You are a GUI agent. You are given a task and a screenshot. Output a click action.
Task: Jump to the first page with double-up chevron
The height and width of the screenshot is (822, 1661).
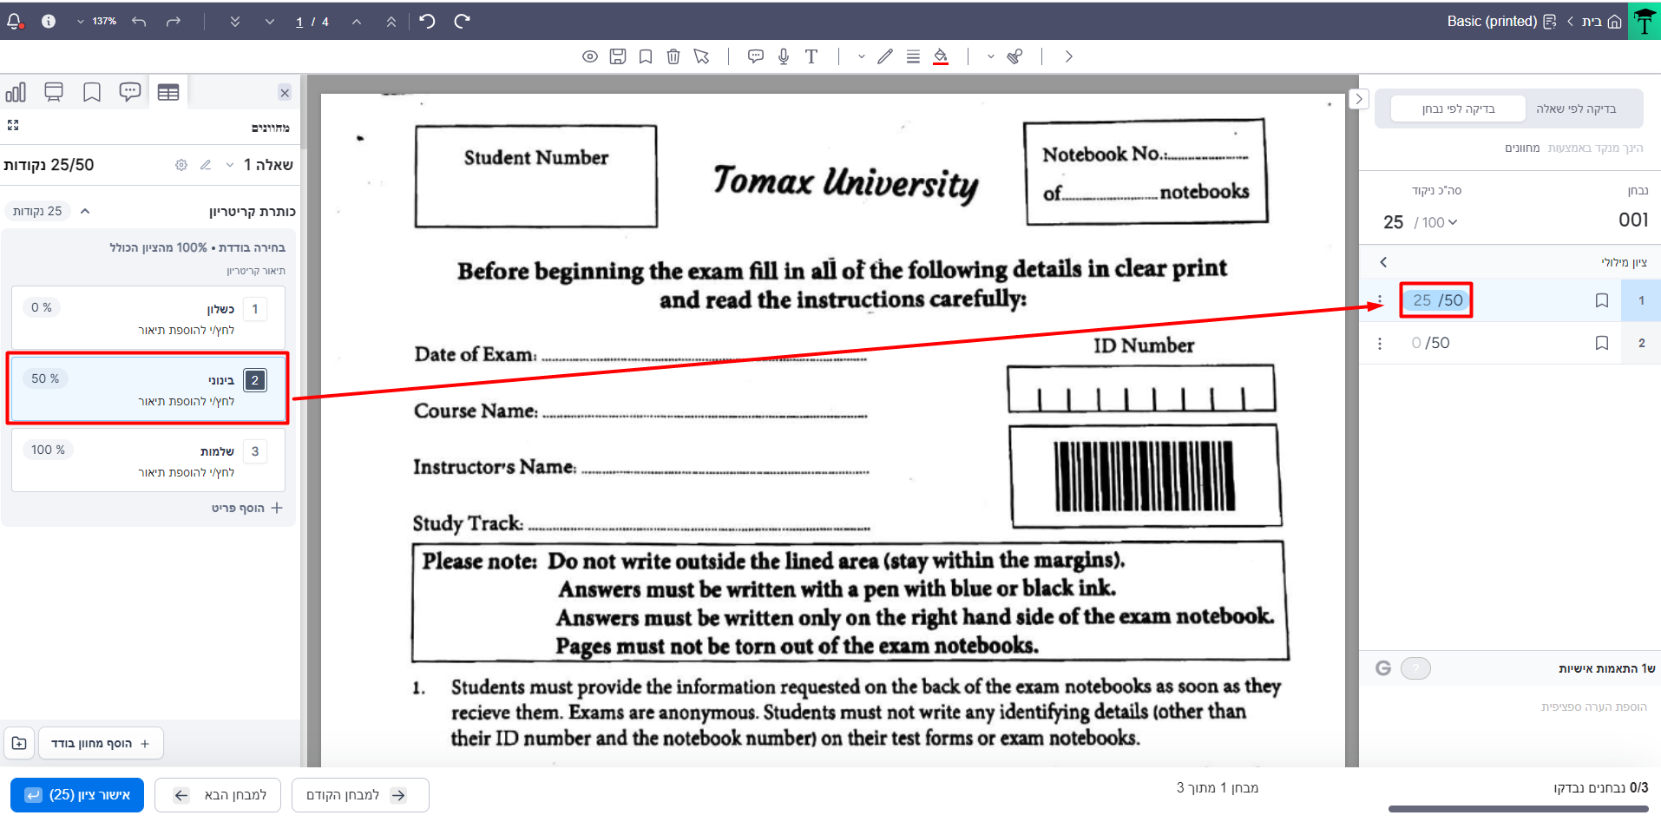coord(391,22)
